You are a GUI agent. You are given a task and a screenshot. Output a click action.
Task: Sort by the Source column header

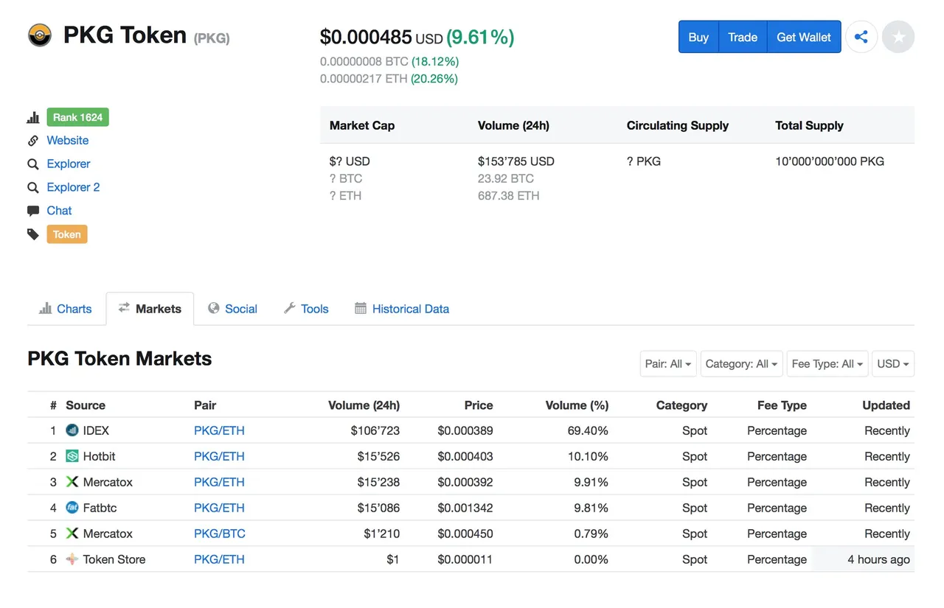point(86,405)
